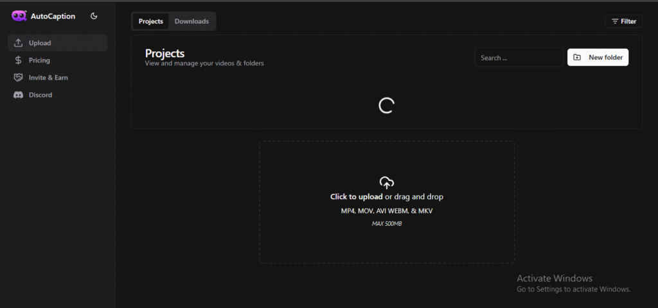Click the Upload arrow icon in the sidebar
Image resolution: width=658 pixels, height=308 pixels.
(x=18, y=43)
